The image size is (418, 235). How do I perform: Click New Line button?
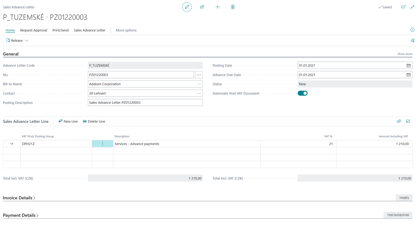coord(68,121)
